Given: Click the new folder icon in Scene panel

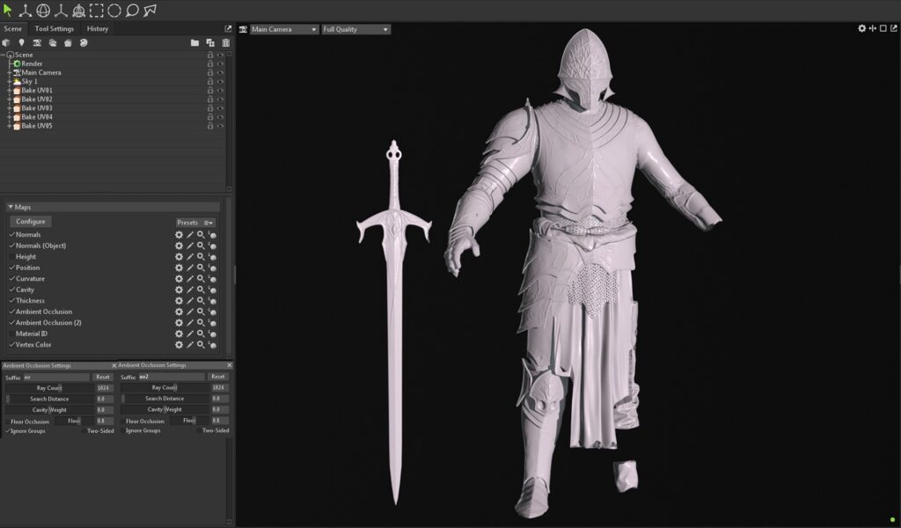Looking at the screenshot, I should pyautogui.click(x=194, y=42).
